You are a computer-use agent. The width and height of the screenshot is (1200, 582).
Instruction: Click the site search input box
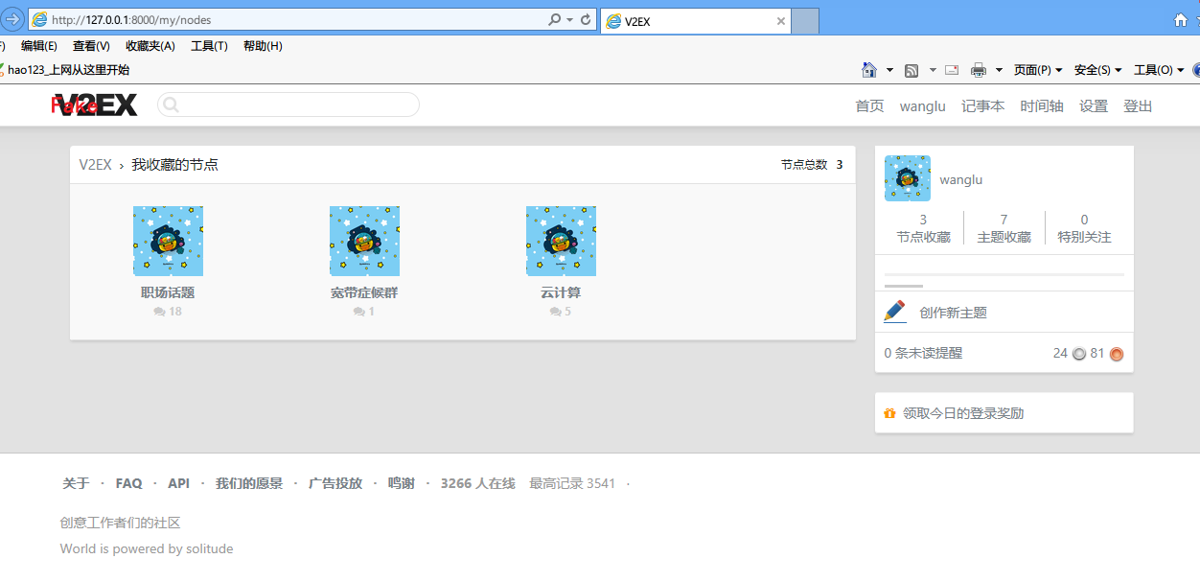click(288, 105)
